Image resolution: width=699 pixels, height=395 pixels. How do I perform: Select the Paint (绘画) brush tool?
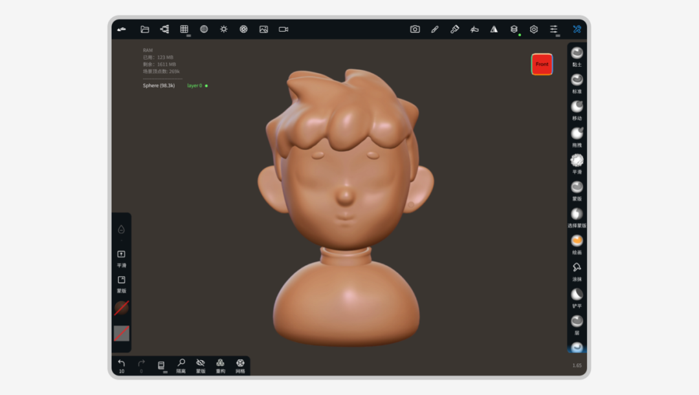tap(577, 241)
